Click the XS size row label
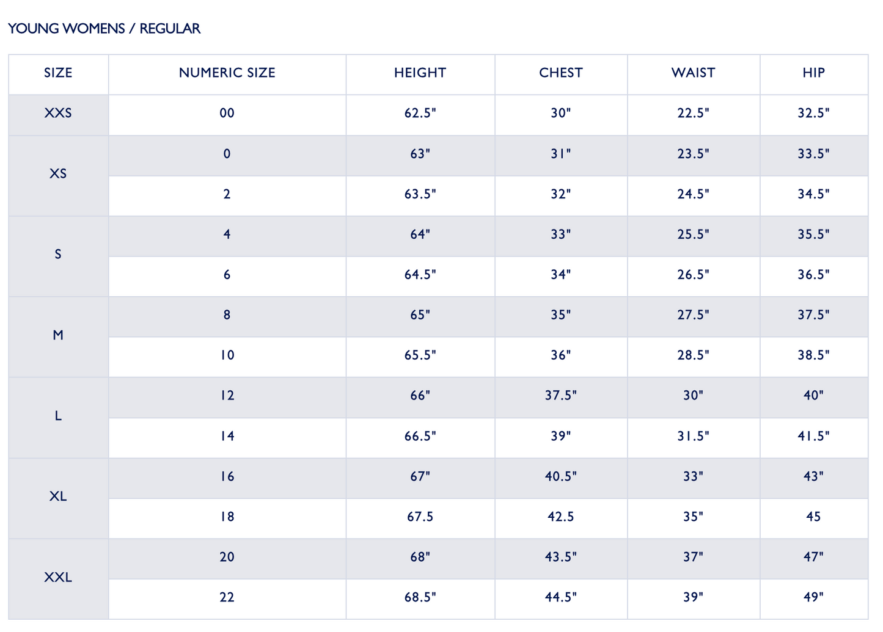This screenshot has width=883, height=632. click(x=59, y=175)
